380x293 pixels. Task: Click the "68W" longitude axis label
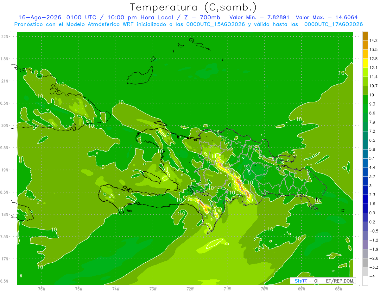click(x=339, y=289)
